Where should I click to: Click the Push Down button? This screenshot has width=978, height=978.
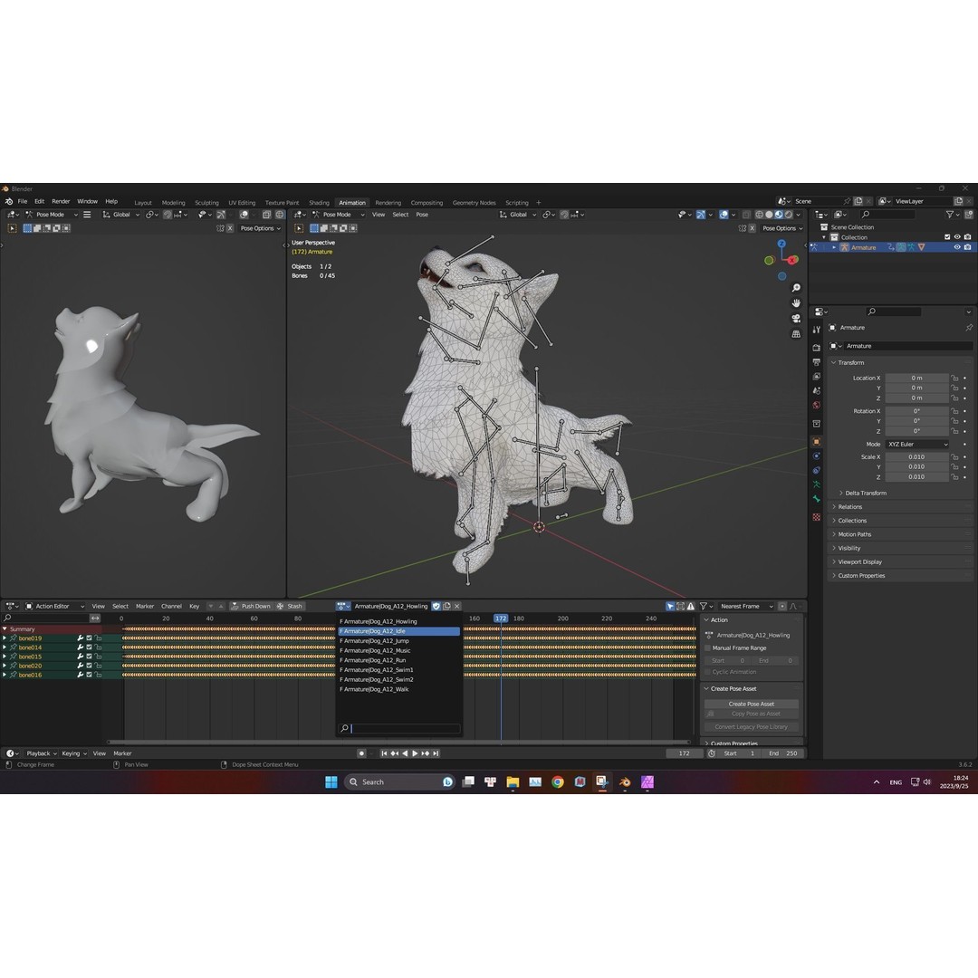(x=251, y=606)
